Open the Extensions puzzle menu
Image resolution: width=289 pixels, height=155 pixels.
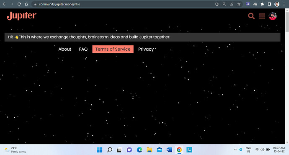(262, 4)
